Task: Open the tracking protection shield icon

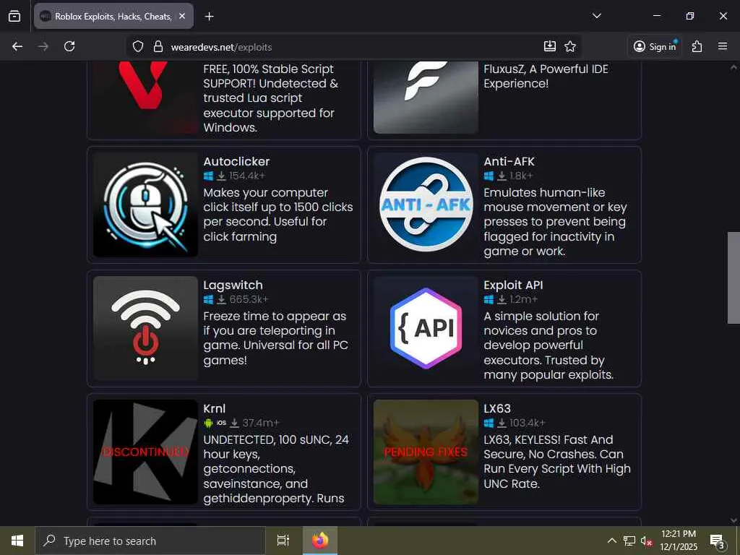Action: click(x=138, y=47)
